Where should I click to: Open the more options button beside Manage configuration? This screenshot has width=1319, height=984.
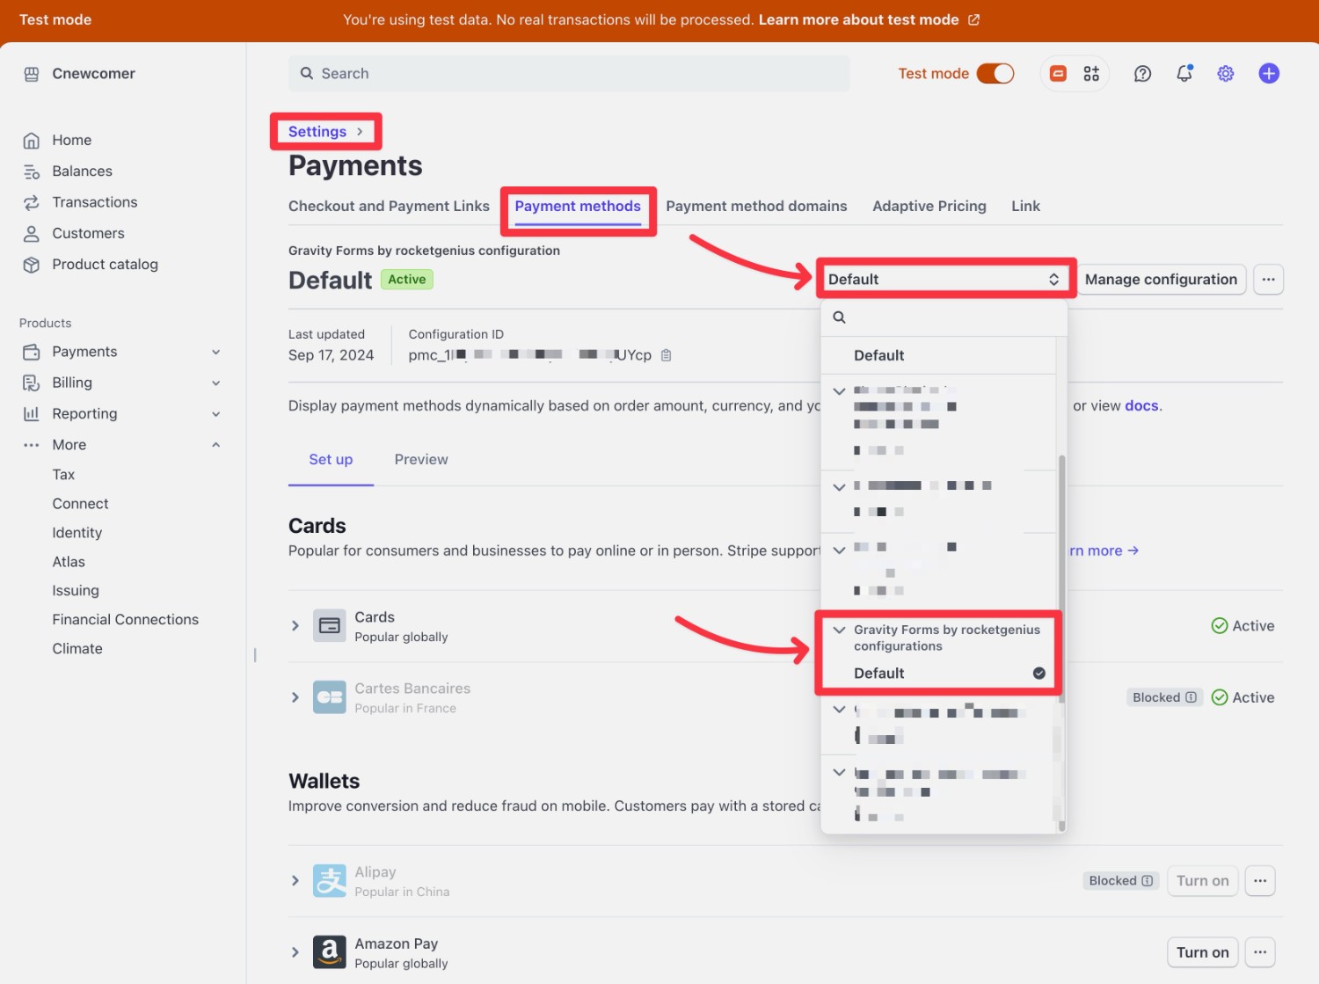1268,280
